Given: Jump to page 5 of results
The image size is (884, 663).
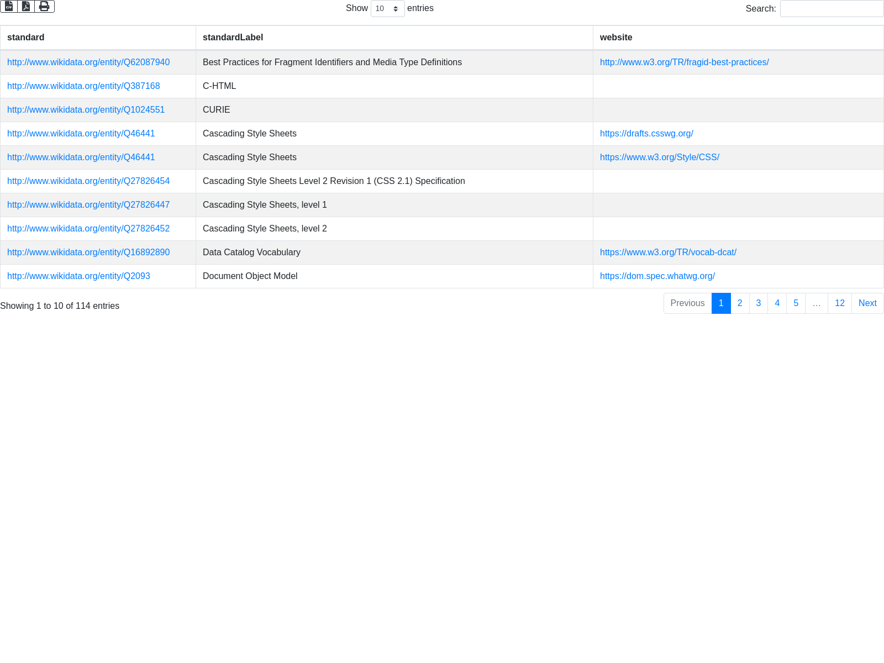Looking at the screenshot, I should pos(796,303).
